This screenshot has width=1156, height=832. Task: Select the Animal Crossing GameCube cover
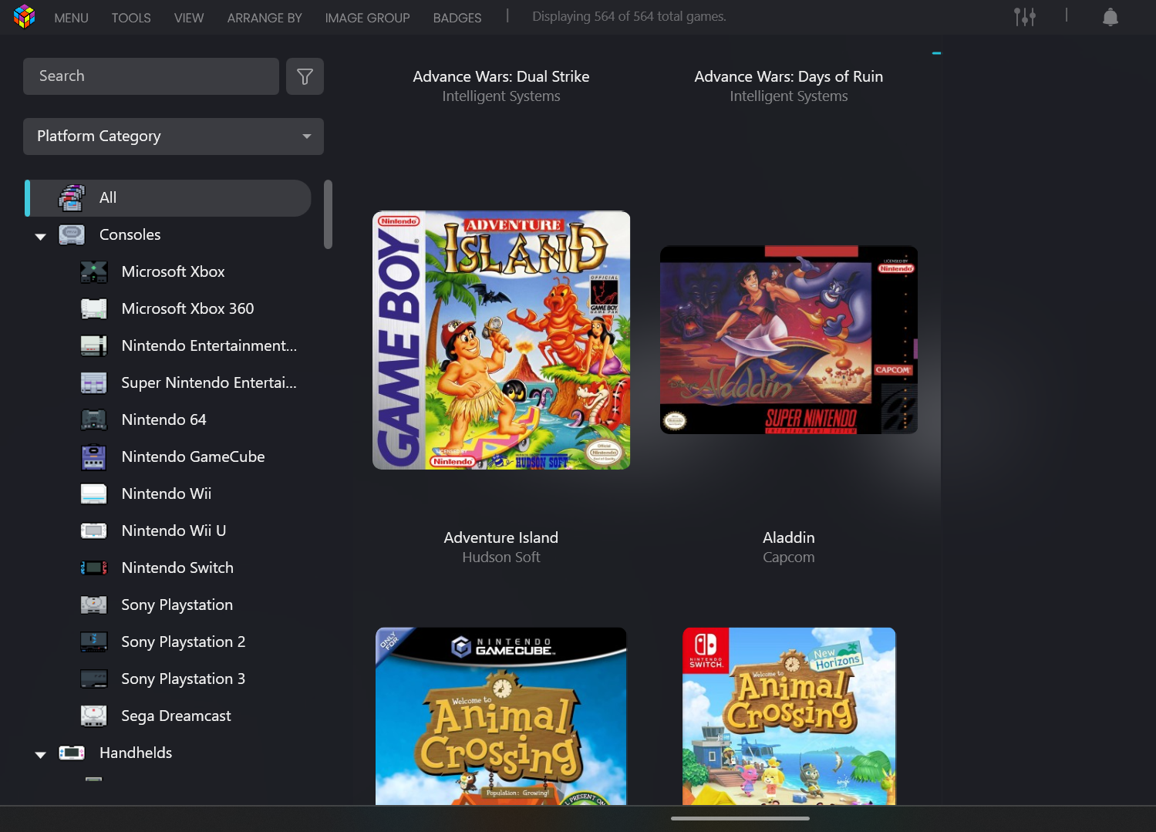pos(501,716)
